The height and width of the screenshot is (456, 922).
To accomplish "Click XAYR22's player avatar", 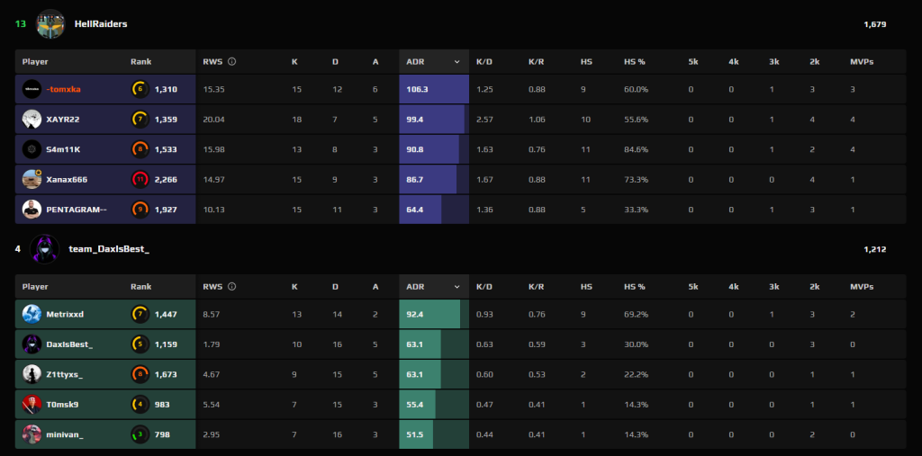I will pos(32,119).
